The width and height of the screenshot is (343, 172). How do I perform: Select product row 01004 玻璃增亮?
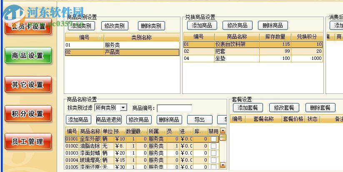tap(142, 160)
